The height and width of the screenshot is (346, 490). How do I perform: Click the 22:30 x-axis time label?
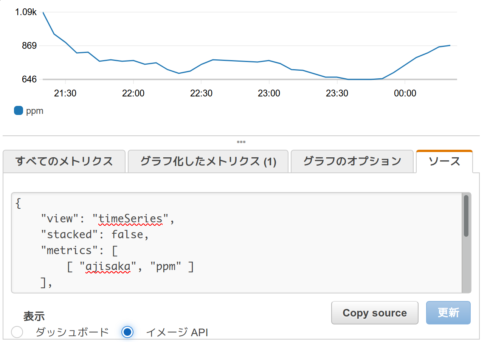click(201, 93)
